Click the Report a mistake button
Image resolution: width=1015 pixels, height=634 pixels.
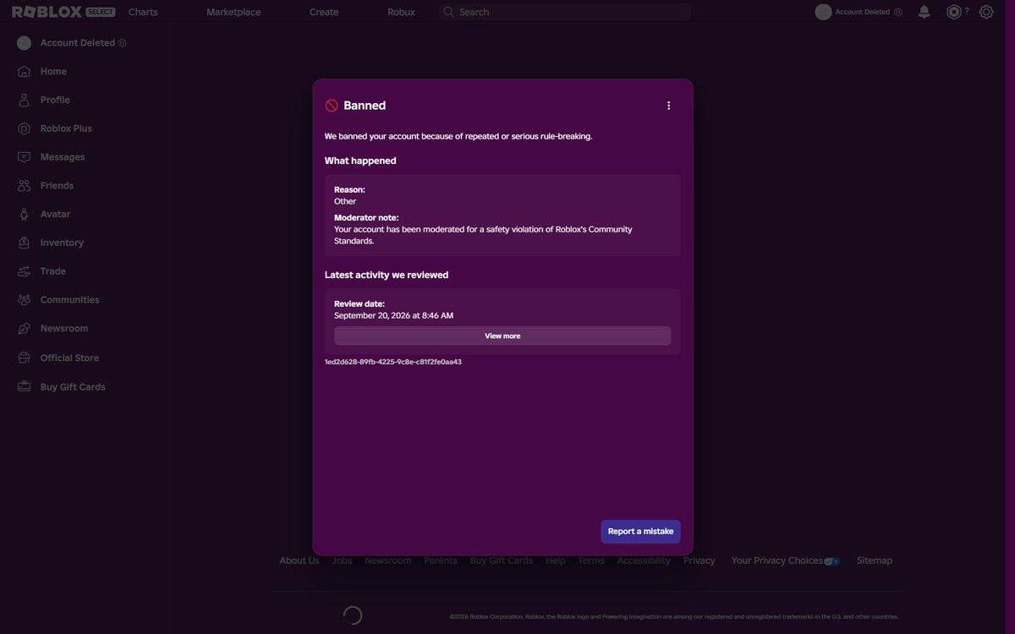640,532
